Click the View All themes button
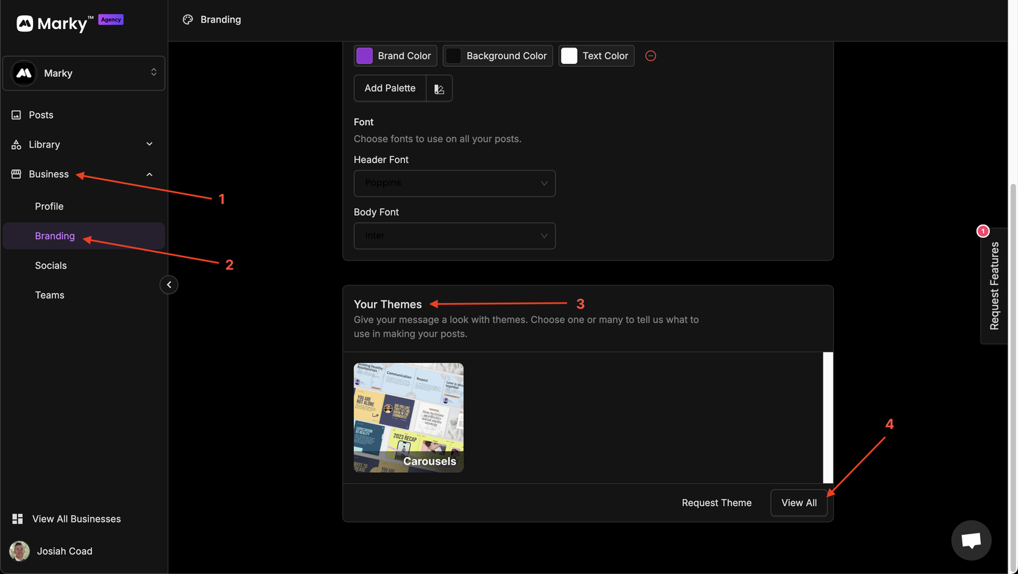Screen dimensions: 1018x574 [799, 503]
